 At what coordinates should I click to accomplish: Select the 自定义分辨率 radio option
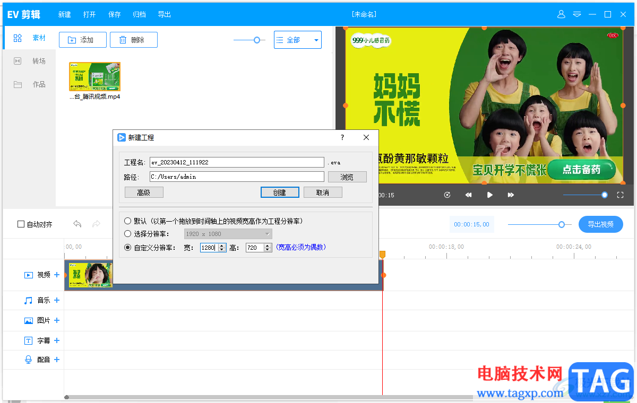coord(127,247)
